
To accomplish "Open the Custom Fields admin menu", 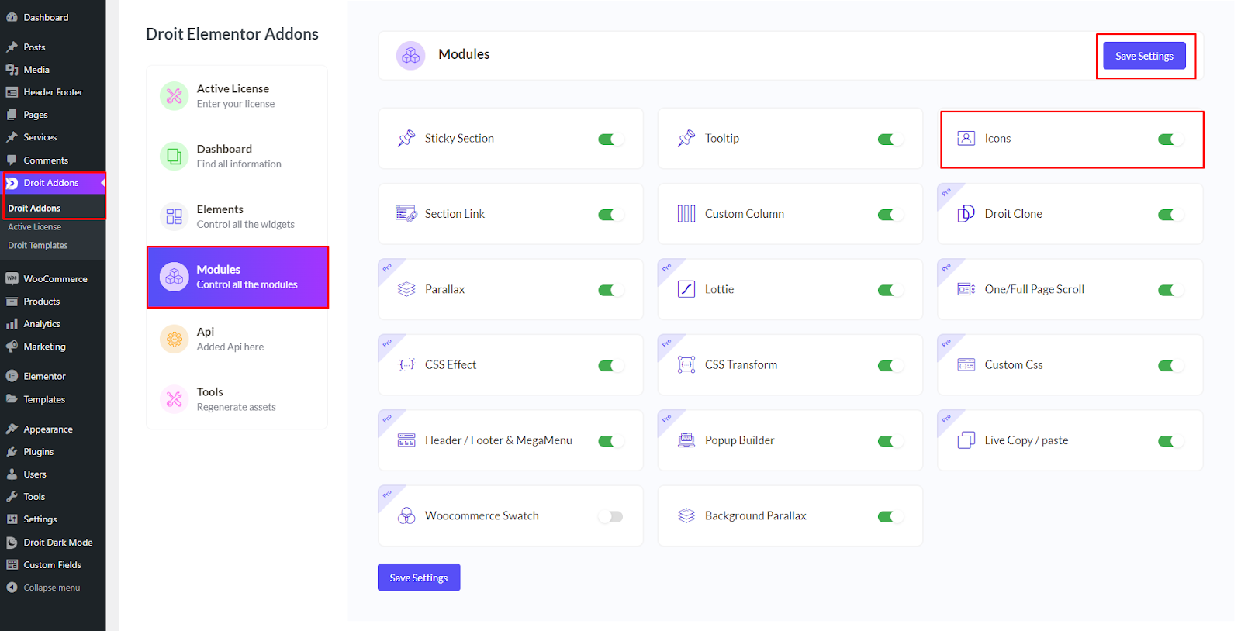I will pos(53,565).
